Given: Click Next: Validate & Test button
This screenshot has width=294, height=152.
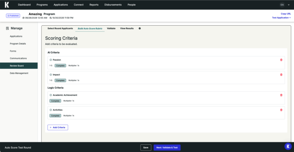Looking at the screenshot, I should point(167,147).
